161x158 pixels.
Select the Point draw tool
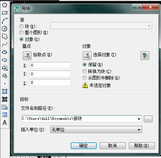(5, 83)
